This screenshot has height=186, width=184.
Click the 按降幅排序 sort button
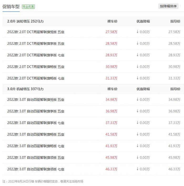coord(168,6)
